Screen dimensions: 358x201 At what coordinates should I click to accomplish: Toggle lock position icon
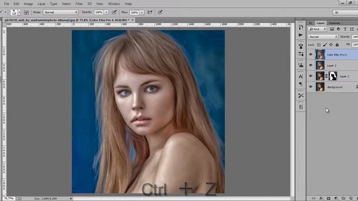(x=331, y=45)
